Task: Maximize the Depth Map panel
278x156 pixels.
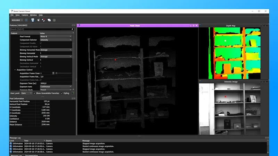Action: click(264, 26)
